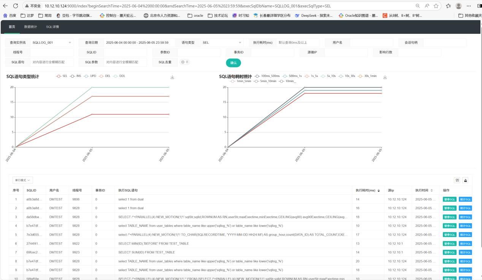
Task: Click the 源端IP input field
Action: tap(346, 52)
